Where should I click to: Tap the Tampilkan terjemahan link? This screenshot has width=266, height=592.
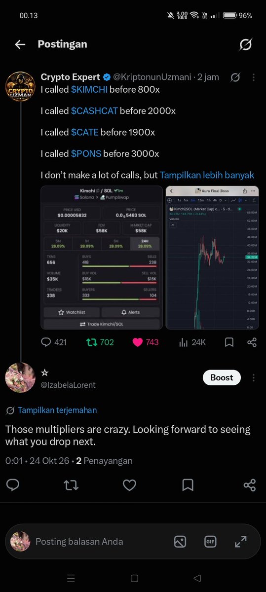point(57,410)
